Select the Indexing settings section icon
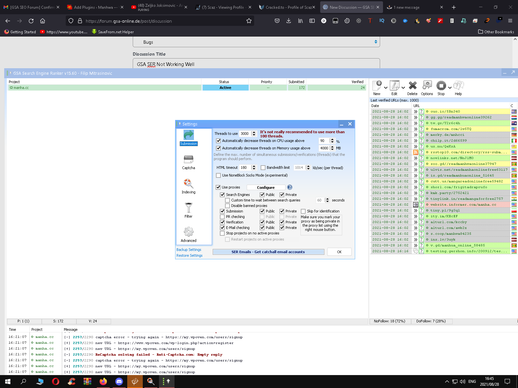The width and height of the screenshot is (518, 388). pyautogui.click(x=188, y=183)
